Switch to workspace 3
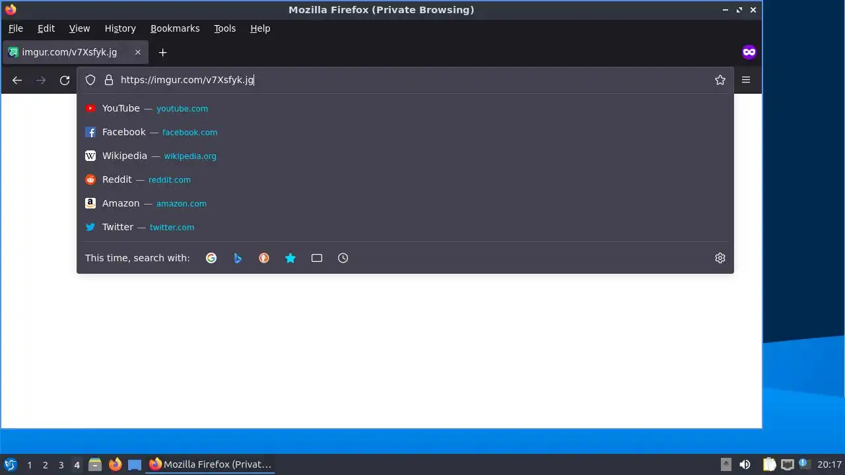Image resolution: width=845 pixels, height=475 pixels. 61,465
